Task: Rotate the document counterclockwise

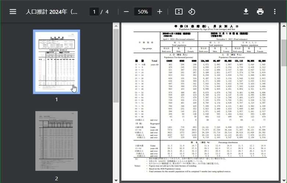Action: (191, 12)
